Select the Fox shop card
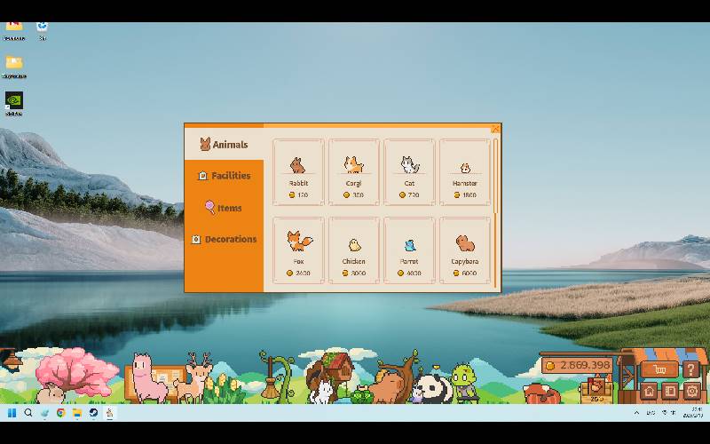Screen dimensions: 710x444 click(x=298, y=251)
